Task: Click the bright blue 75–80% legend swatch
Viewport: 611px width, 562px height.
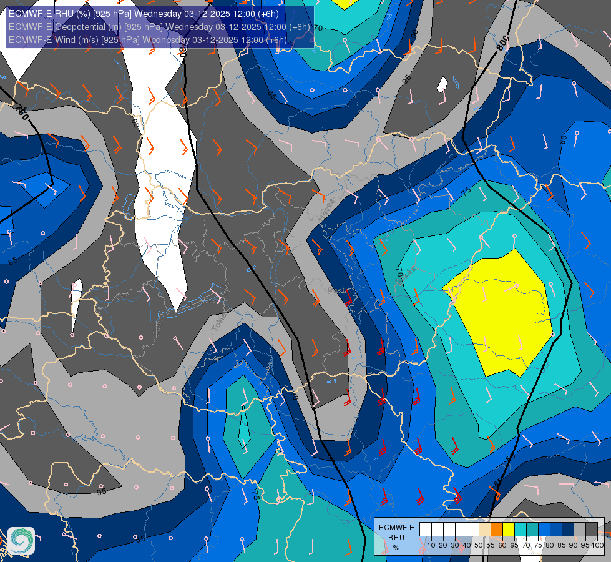Action: click(x=544, y=530)
